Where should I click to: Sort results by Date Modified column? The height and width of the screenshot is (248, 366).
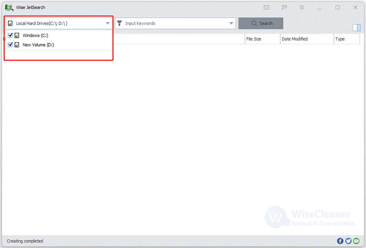coord(307,39)
